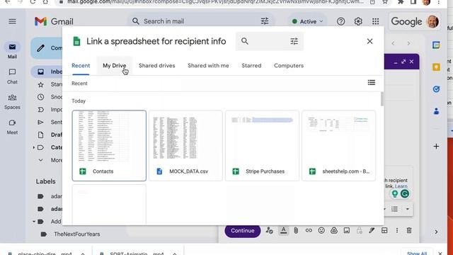Open the Spaces section in the sidebar
This screenshot has height=255, width=453.
pyautogui.click(x=12, y=101)
